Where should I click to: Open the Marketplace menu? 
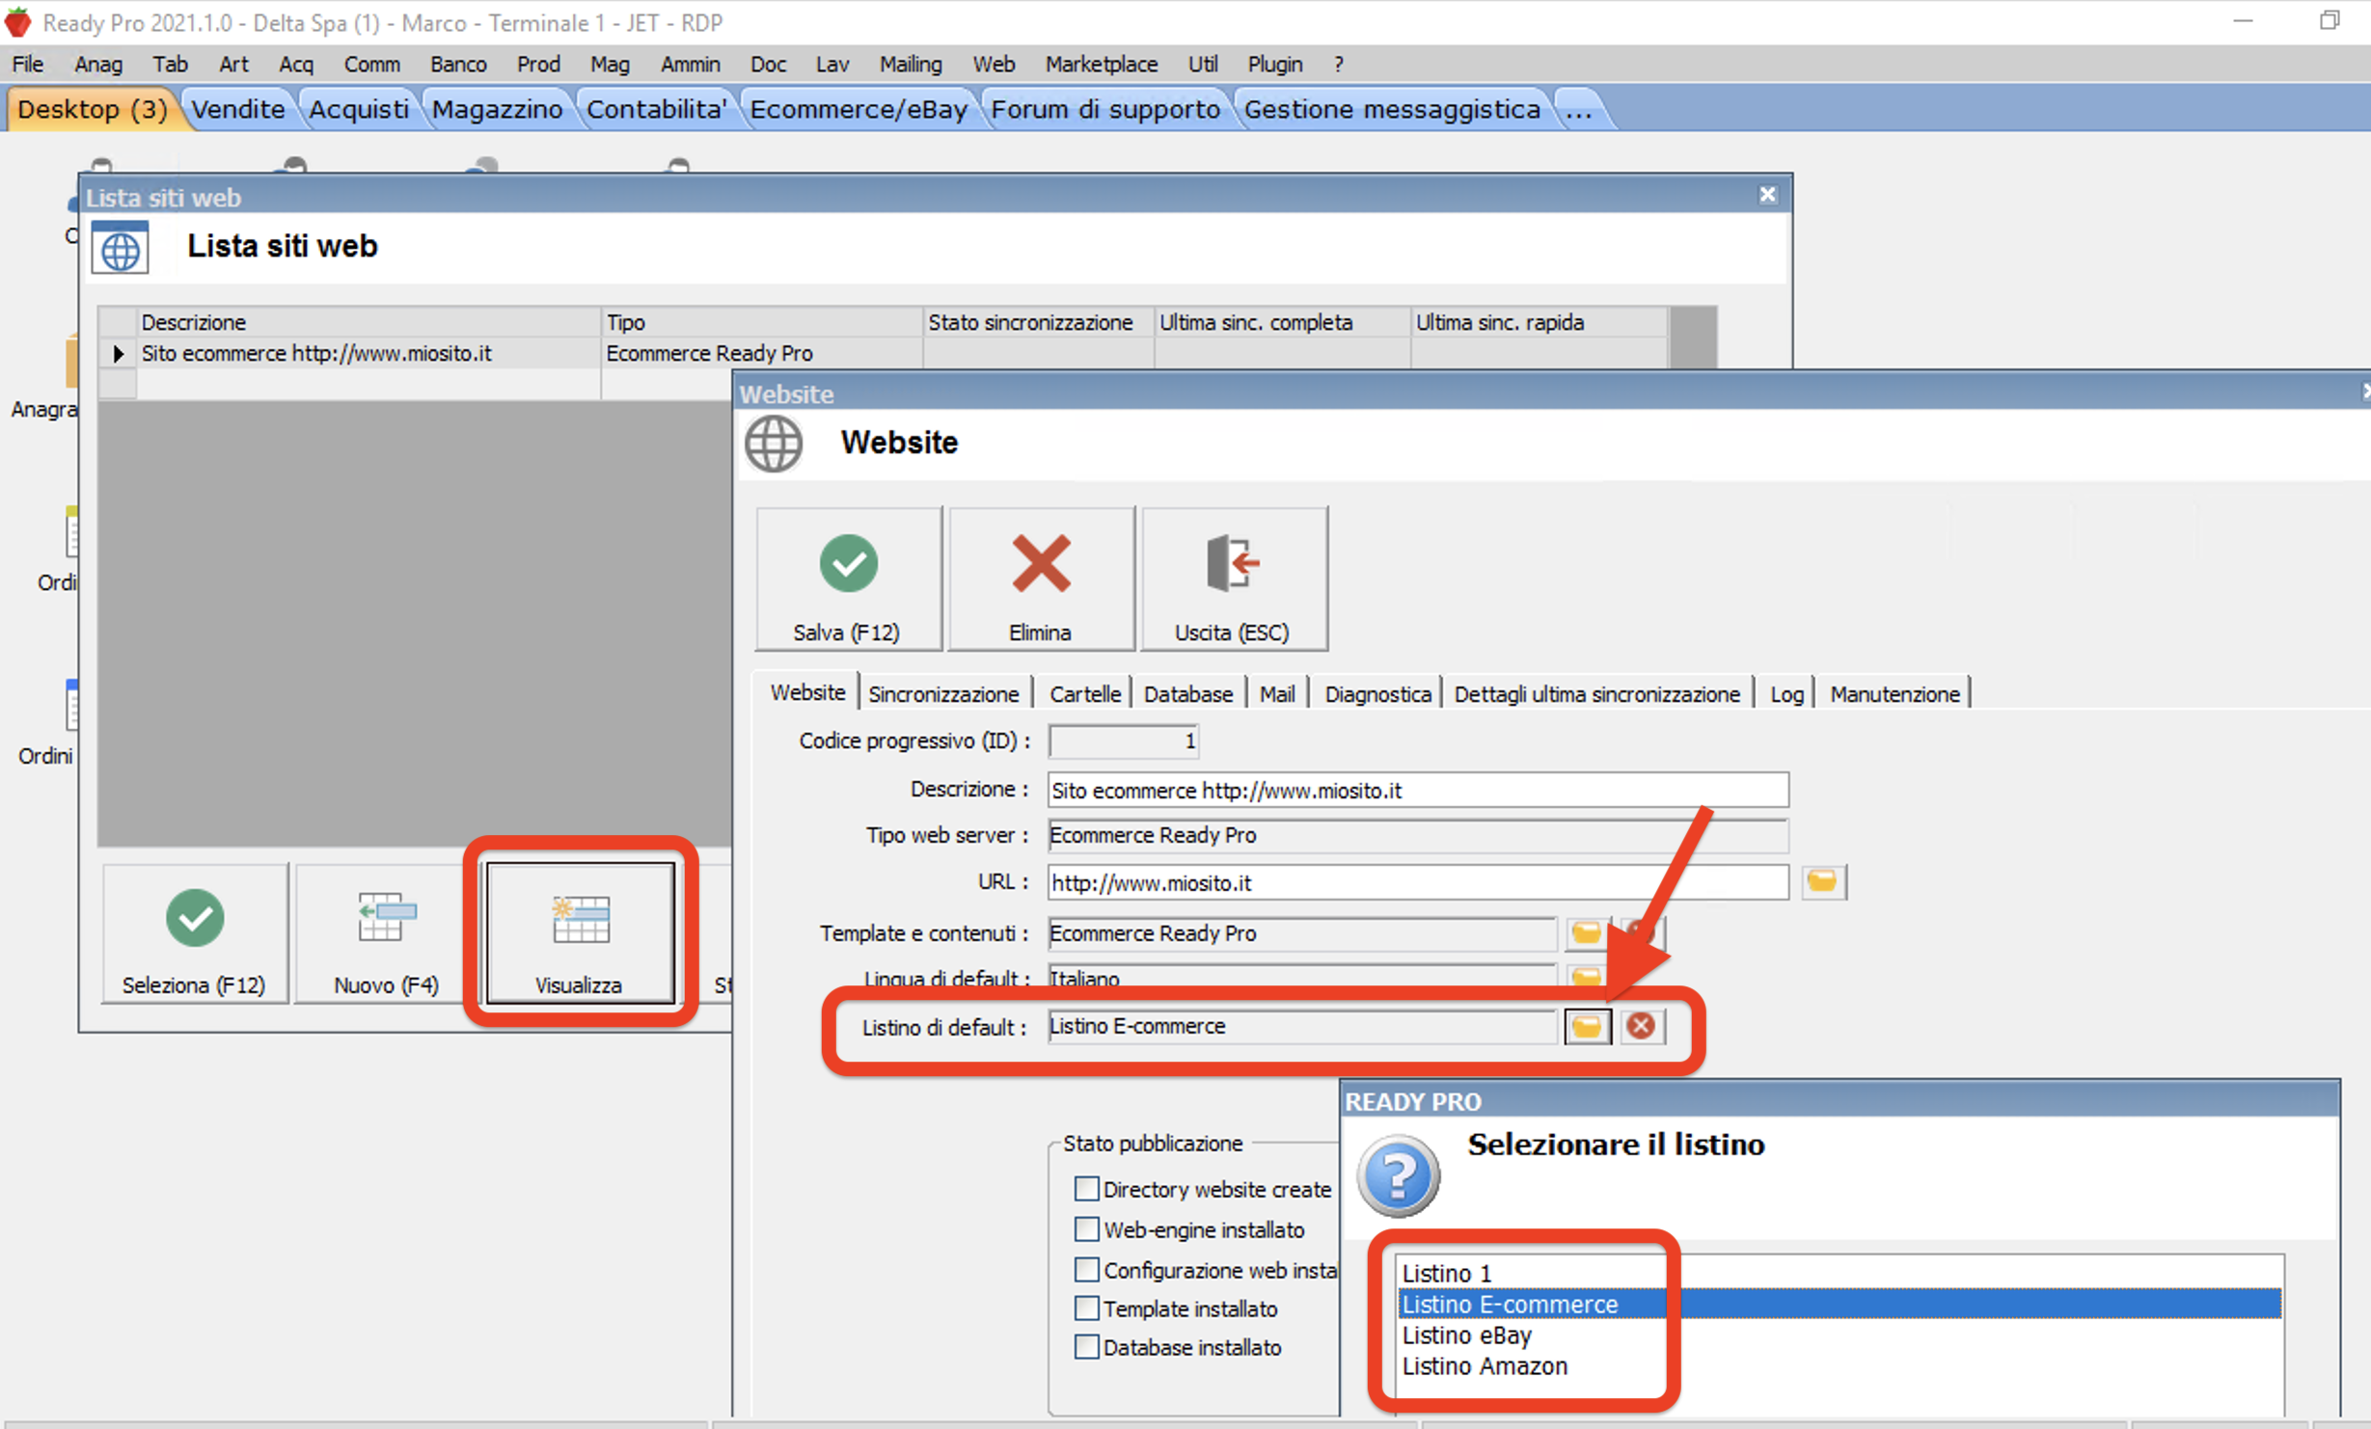point(1102,64)
